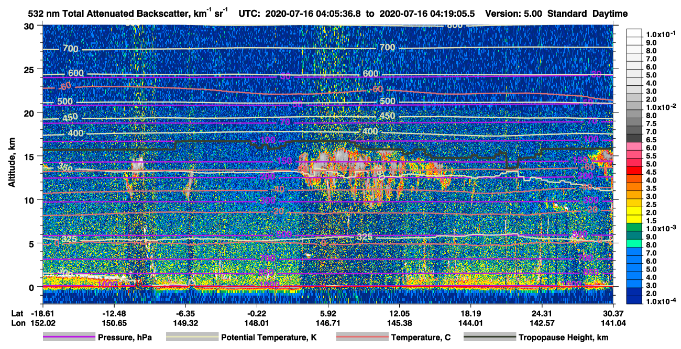Click the red colorbar swatch beside label '4.5'

634,171
